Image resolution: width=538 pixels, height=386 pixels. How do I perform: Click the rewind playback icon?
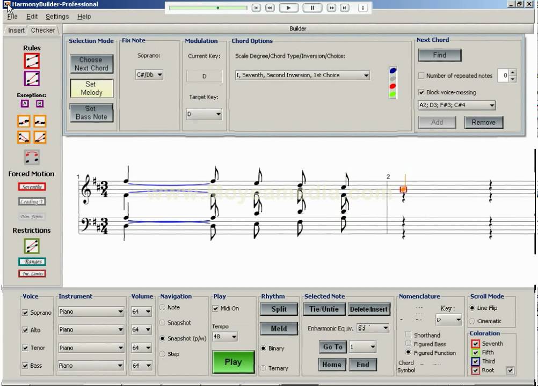point(270,8)
